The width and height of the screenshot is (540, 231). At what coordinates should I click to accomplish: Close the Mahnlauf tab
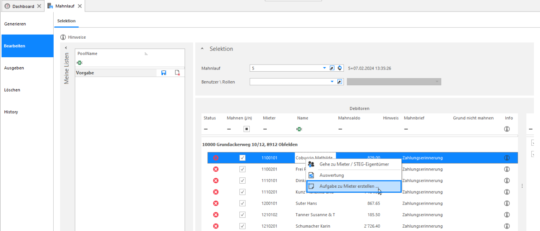(x=80, y=6)
